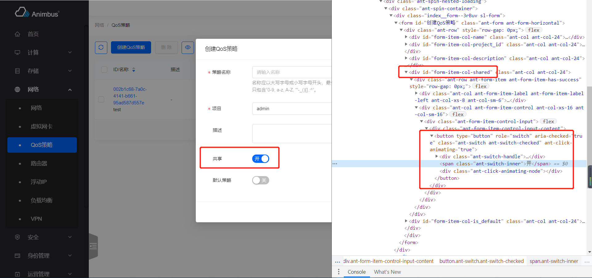The height and width of the screenshot is (278, 592).
Task: Click the home icon in sidebar
Action: click(18, 34)
